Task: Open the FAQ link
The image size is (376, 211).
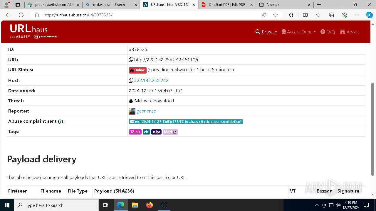Action: 328,32
